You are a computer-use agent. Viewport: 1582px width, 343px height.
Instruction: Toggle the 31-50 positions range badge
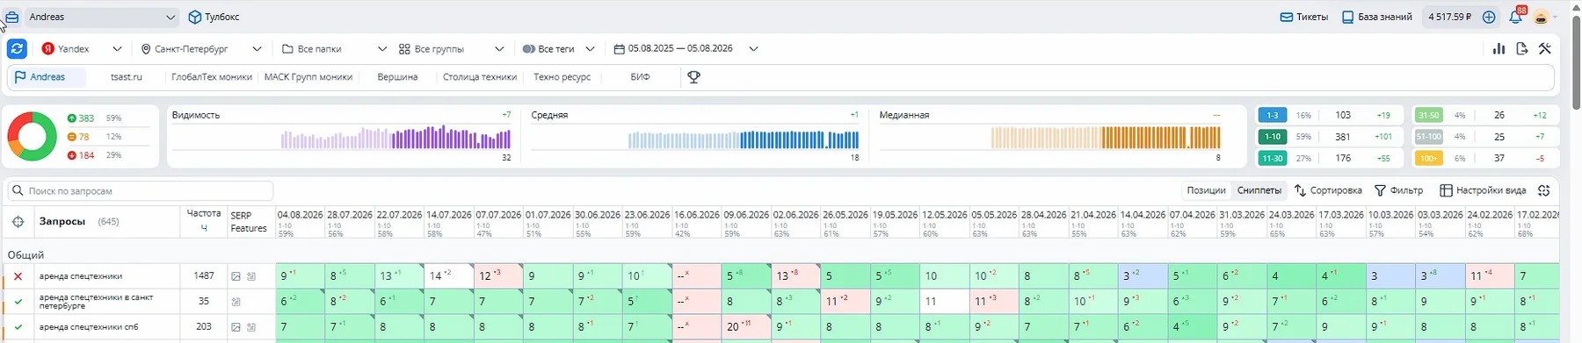point(1428,115)
